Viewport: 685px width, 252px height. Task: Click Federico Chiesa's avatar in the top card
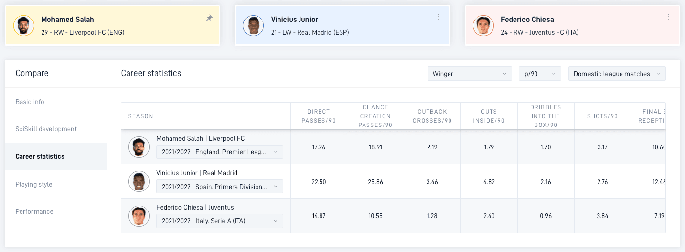pos(483,25)
